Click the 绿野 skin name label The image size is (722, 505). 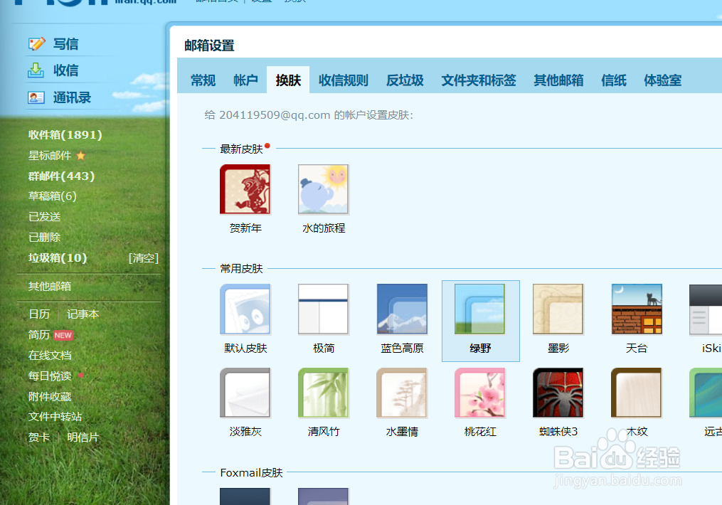(480, 349)
